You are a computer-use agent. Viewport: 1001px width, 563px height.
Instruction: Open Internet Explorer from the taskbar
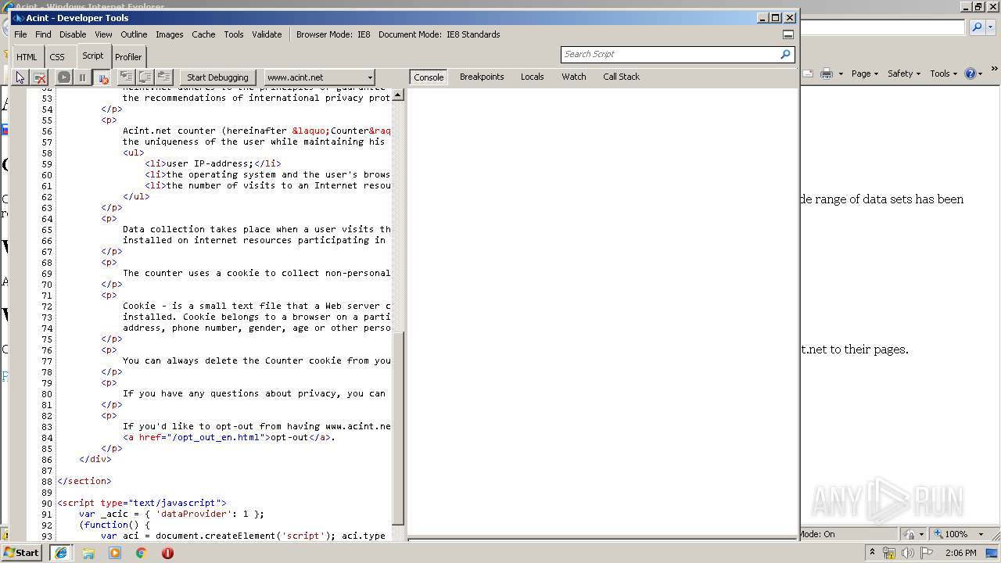click(59, 553)
